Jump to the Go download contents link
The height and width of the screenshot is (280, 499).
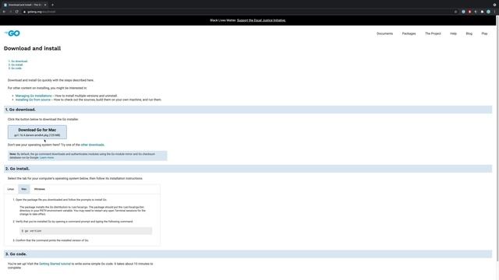19,61
